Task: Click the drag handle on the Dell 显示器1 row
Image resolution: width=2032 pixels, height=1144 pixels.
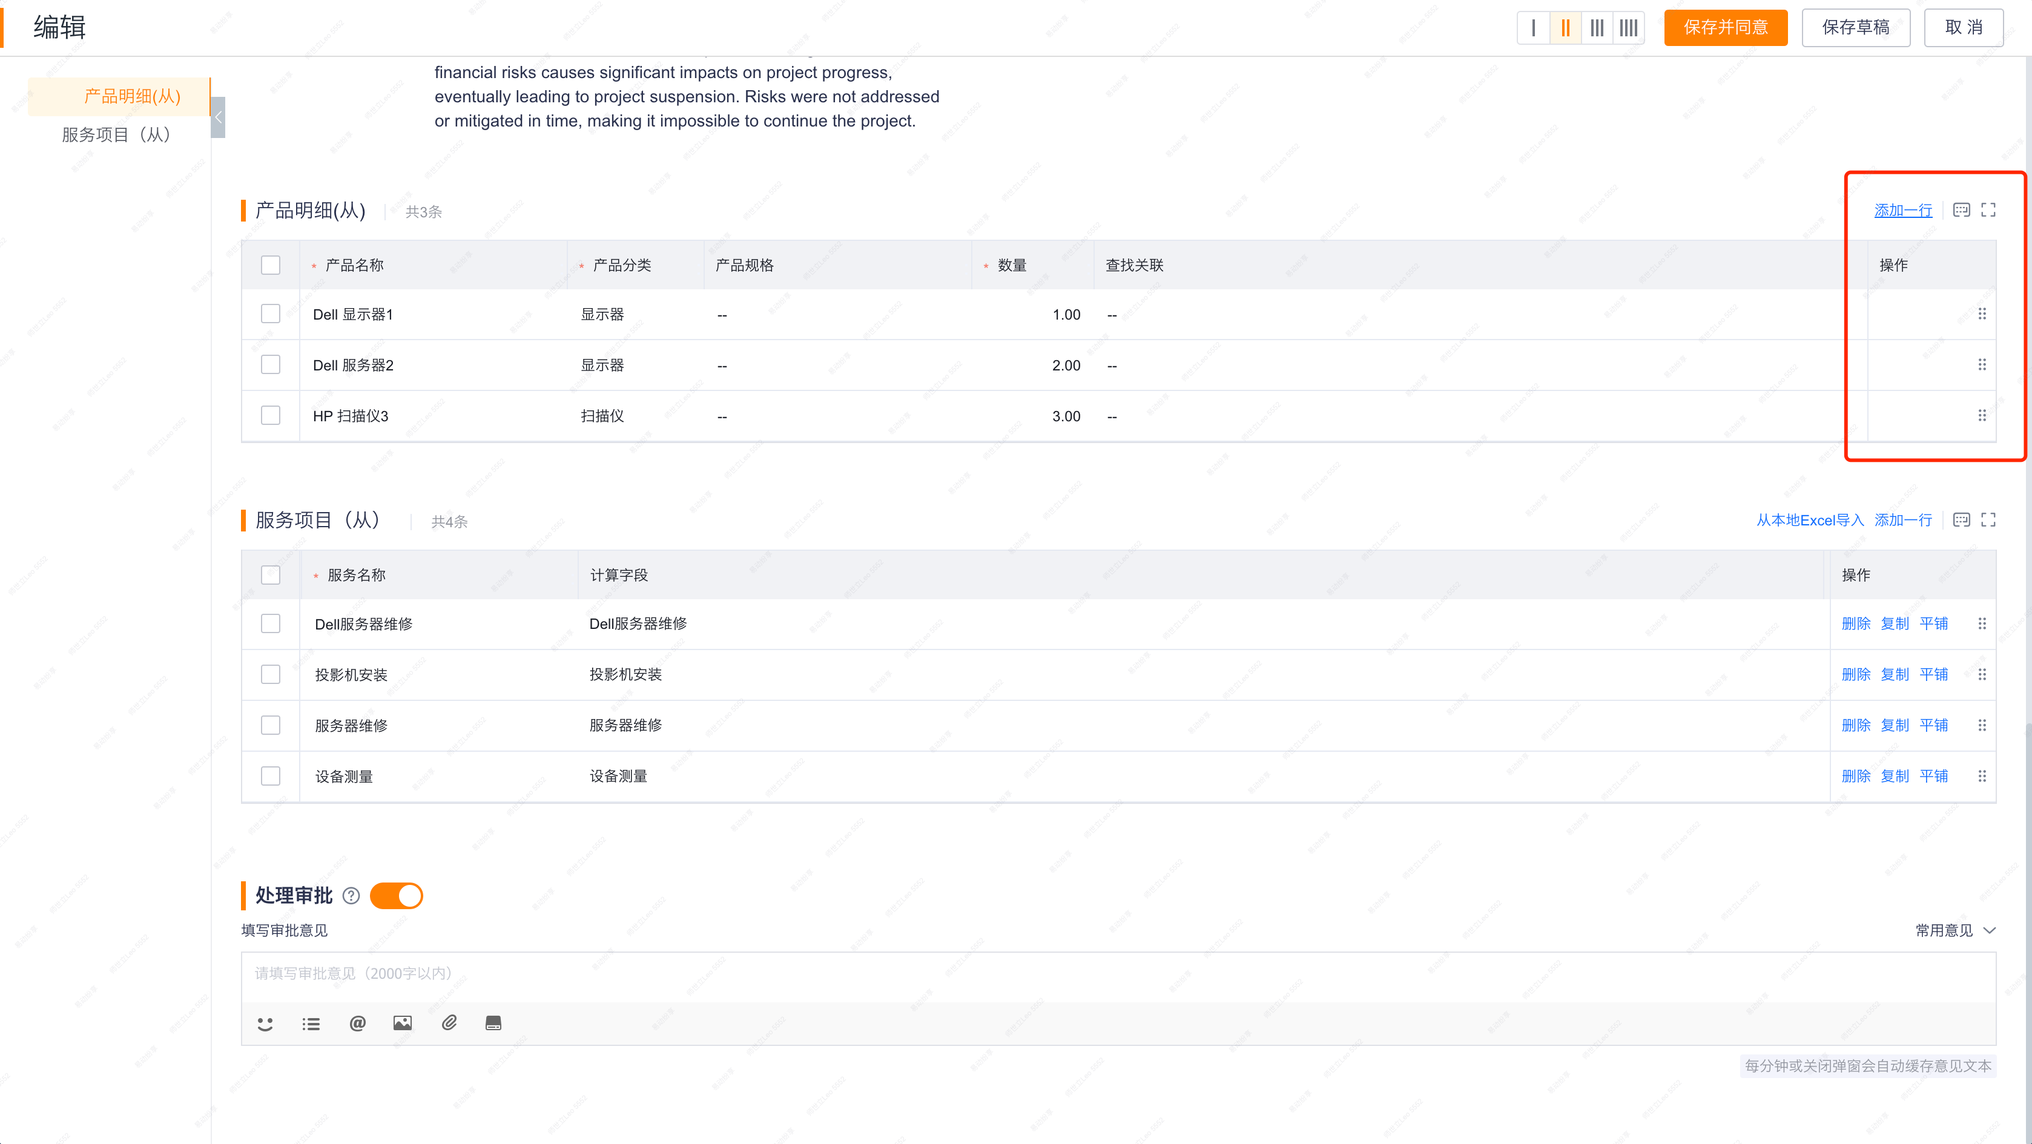Action: coord(1982,314)
